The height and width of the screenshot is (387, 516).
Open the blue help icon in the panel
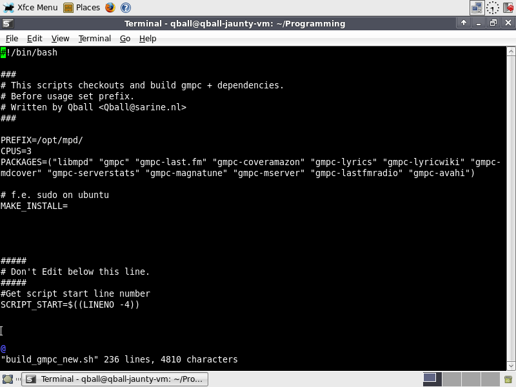point(126,8)
